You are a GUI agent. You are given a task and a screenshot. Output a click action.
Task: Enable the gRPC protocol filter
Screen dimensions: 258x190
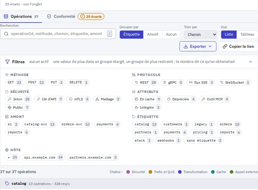coord(172,83)
